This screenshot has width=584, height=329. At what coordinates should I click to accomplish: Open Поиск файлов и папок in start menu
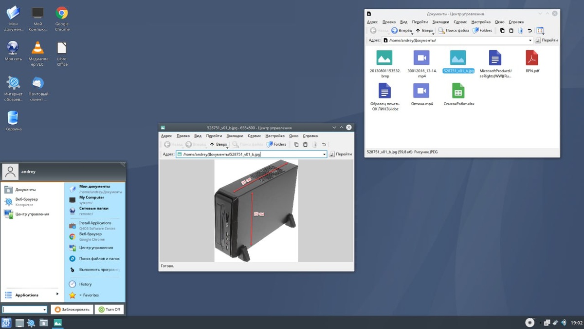click(95, 259)
